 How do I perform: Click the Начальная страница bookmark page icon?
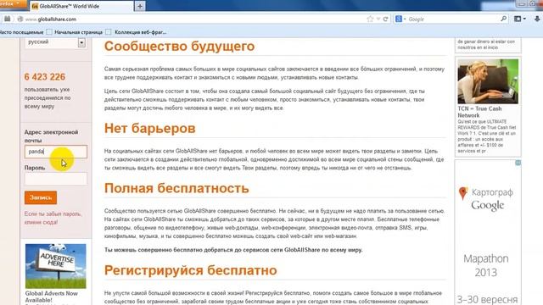(x=49, y=32)
